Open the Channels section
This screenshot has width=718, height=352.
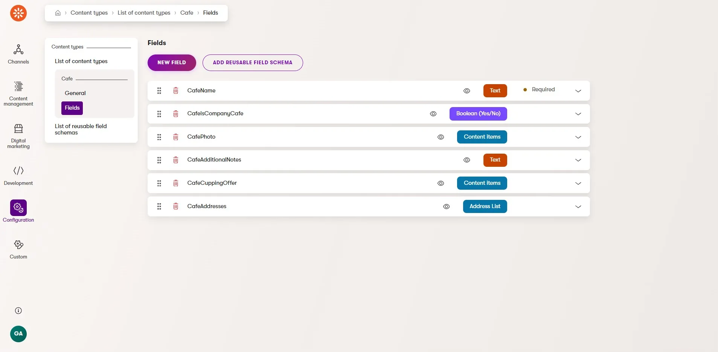(18, 54)
